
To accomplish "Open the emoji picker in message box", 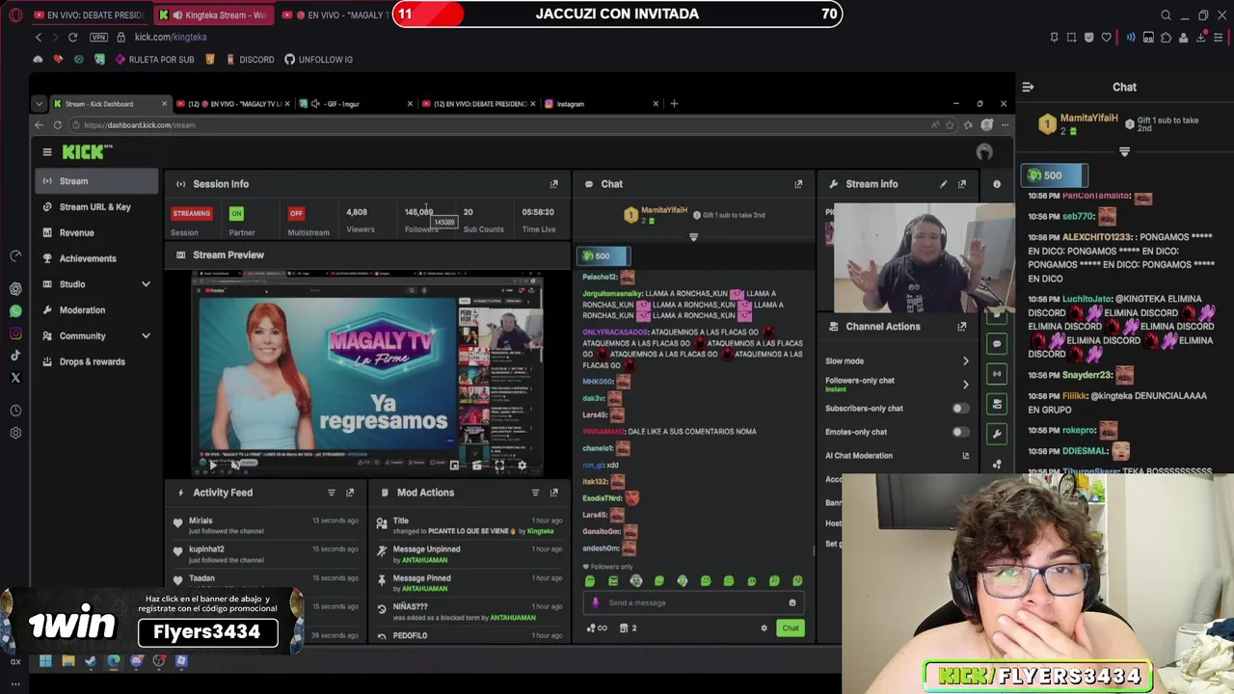I will 792,603.
